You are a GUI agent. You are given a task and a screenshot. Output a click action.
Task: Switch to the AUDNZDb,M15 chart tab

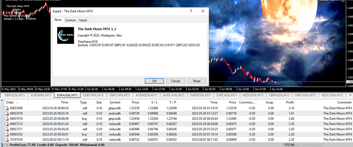pos(146,95)
